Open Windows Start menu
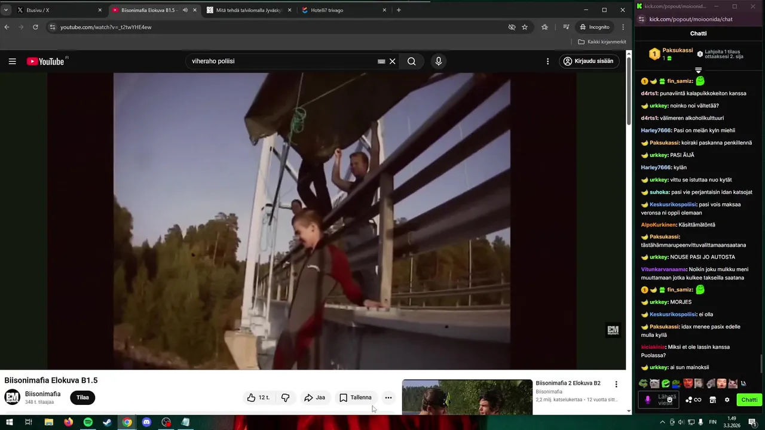 pyautogui.click(x=10, y=422)
